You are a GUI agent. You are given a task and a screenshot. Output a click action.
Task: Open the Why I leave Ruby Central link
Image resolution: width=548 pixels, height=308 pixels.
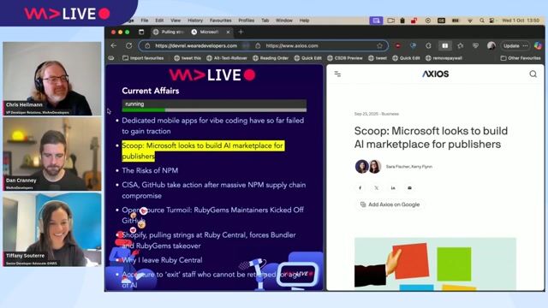162,260
